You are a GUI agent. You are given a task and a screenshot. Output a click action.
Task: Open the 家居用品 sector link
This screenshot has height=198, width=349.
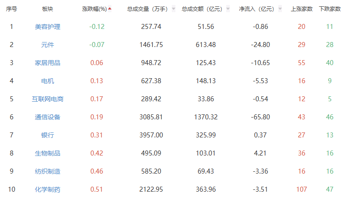48,63
